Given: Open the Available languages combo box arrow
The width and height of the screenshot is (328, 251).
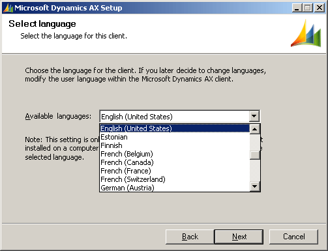Looking at the screenshot, I should pyautogui.click(x=254, y=116).
